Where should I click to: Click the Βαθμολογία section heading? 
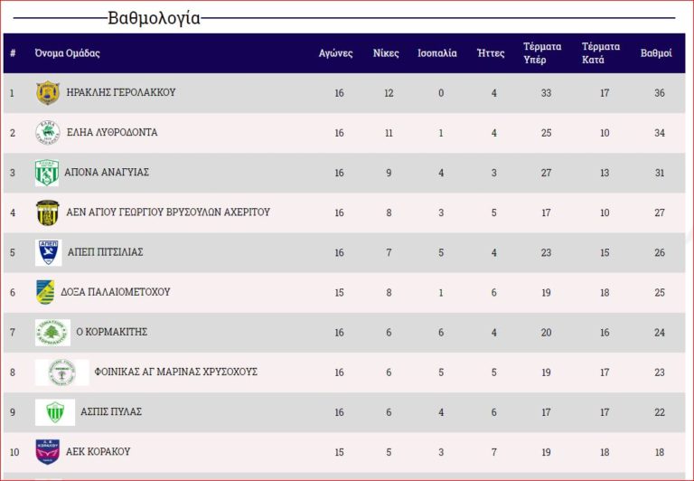click(154, 18)
